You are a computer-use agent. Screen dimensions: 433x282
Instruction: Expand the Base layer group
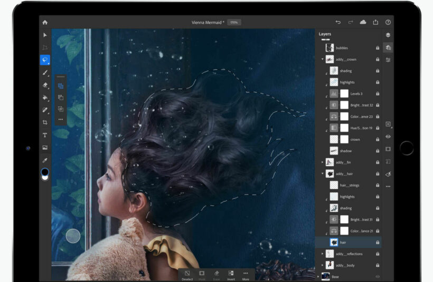pos(318,277)
